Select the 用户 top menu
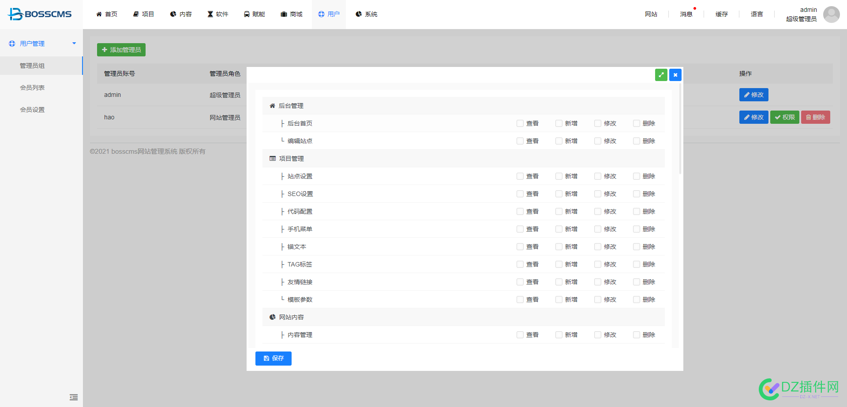Image resolution: width=847 pixels, height=407 pixels. [329, 14]
